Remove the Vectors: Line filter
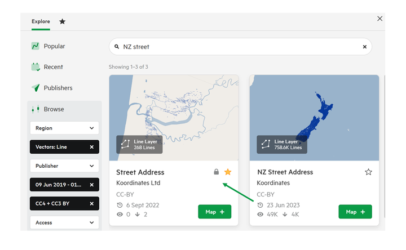This screenshot has width=406, height=250. [92, 147]
